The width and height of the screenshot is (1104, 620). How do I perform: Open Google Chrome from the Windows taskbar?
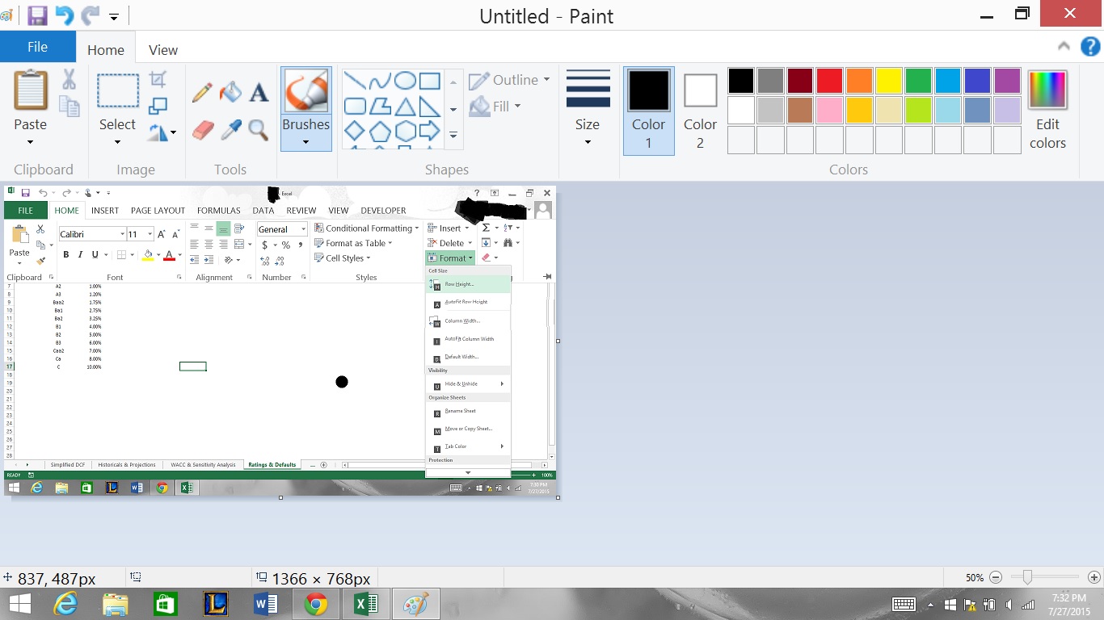coord(315,604)
